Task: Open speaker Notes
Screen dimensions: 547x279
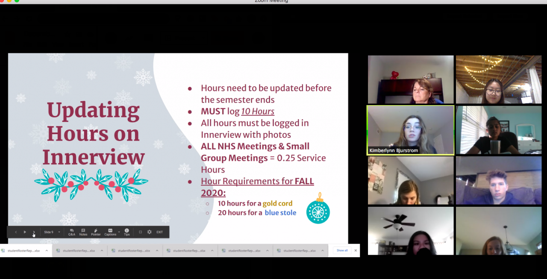Action: 83,232
